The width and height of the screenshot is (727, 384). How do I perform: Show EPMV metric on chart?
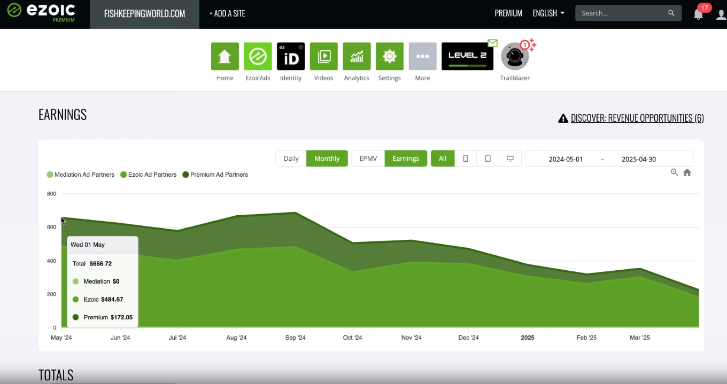[368, 159]
